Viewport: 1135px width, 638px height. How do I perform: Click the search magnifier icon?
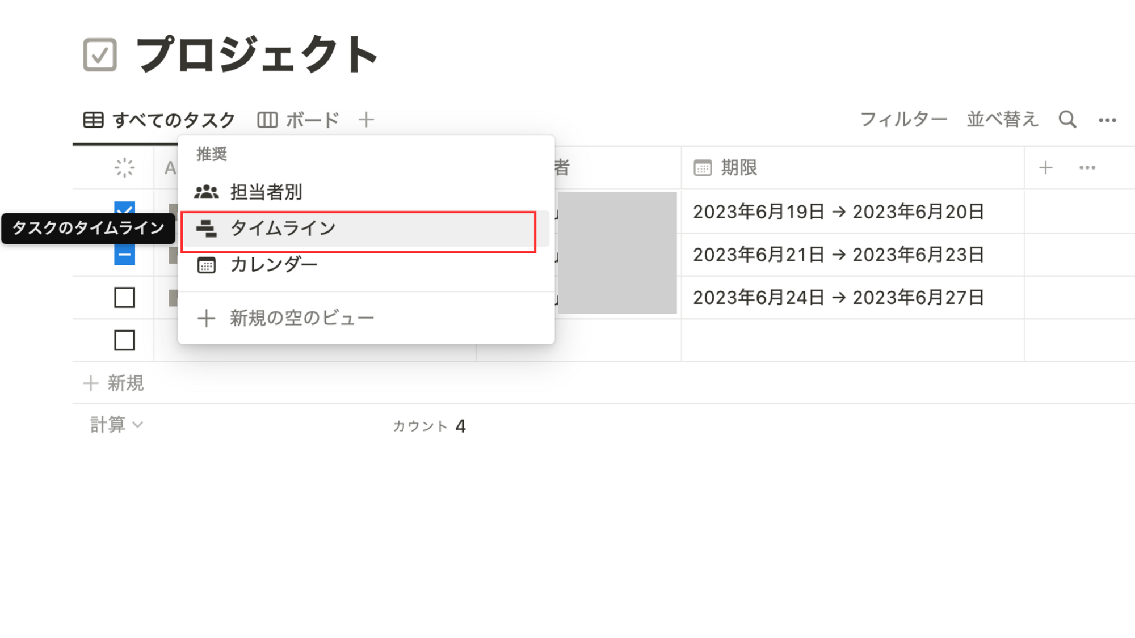1067,120
